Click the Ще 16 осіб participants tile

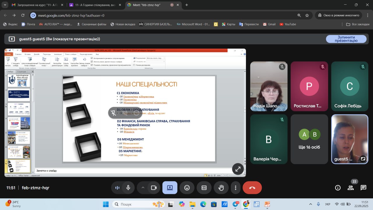coord(309,139)
